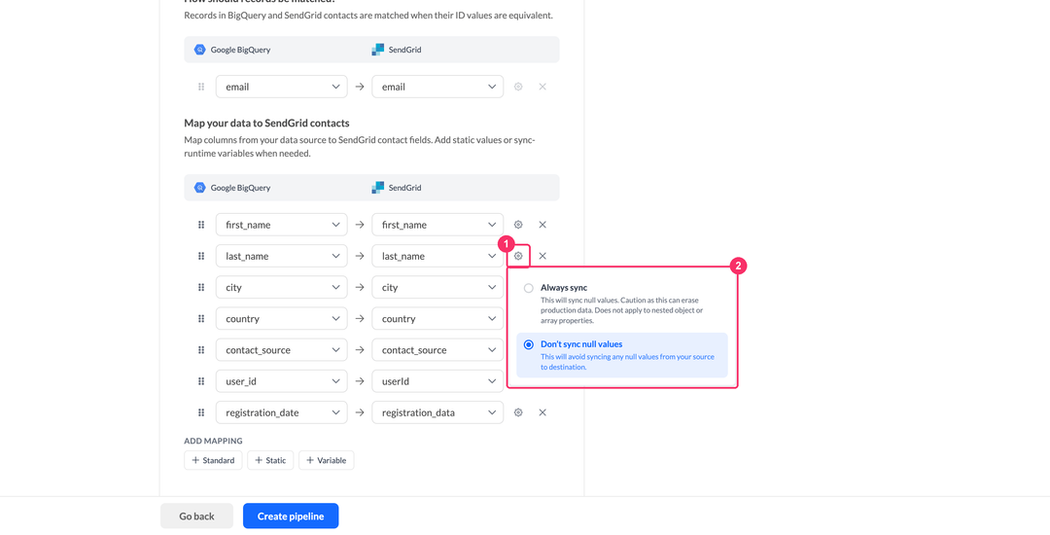Open settings gear for registration_date mapping
Image resolution: width=1050 pixels, height=535 pixels.
(x=517, y=412)
